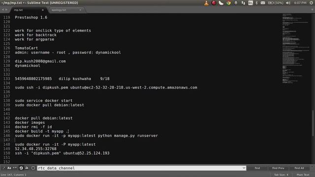The height and width of the screenshot is (177, 315).
Task: Click the 'sudo service docker start' line
Action: click(44, 100)
